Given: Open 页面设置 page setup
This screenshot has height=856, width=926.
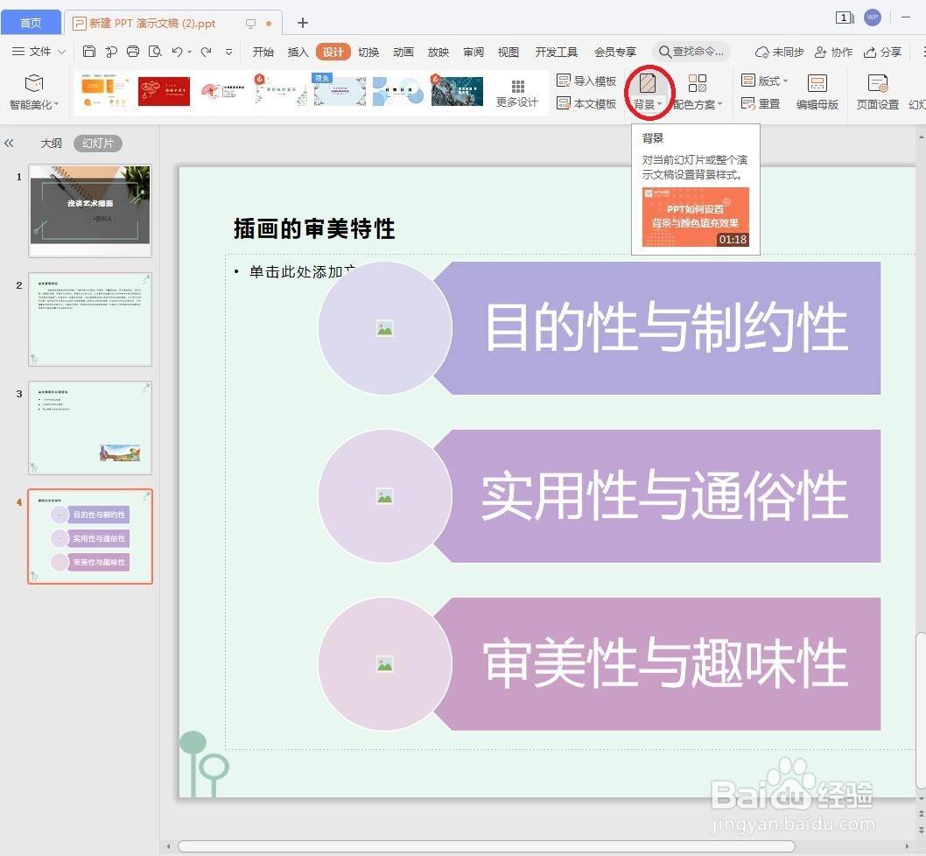Looking at the screenshot, I should click(x=876, y=91).
